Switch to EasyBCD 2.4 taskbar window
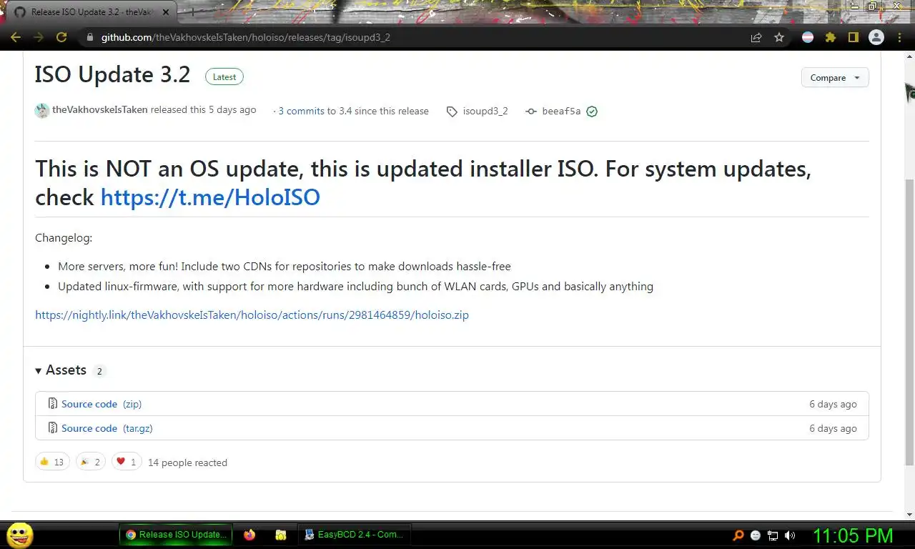 pyautogui.click(x=353, y=534)
